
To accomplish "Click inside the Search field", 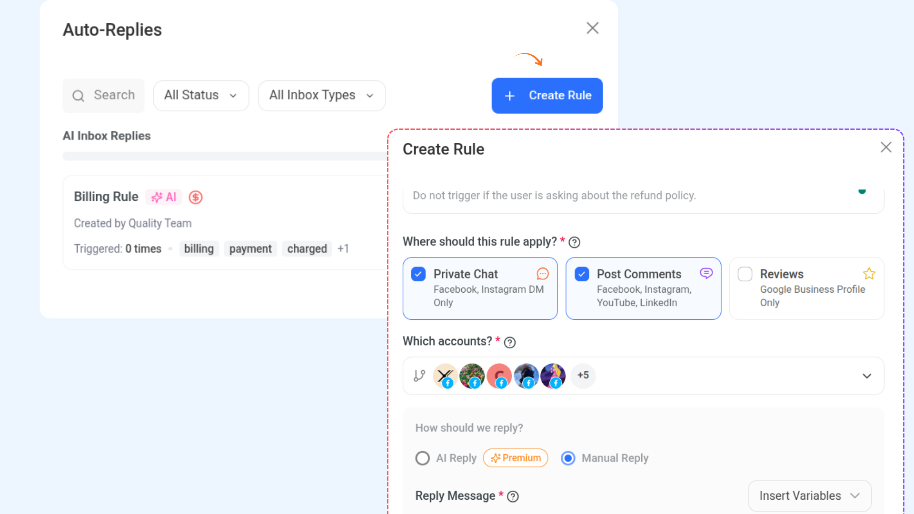I will 114,95.
